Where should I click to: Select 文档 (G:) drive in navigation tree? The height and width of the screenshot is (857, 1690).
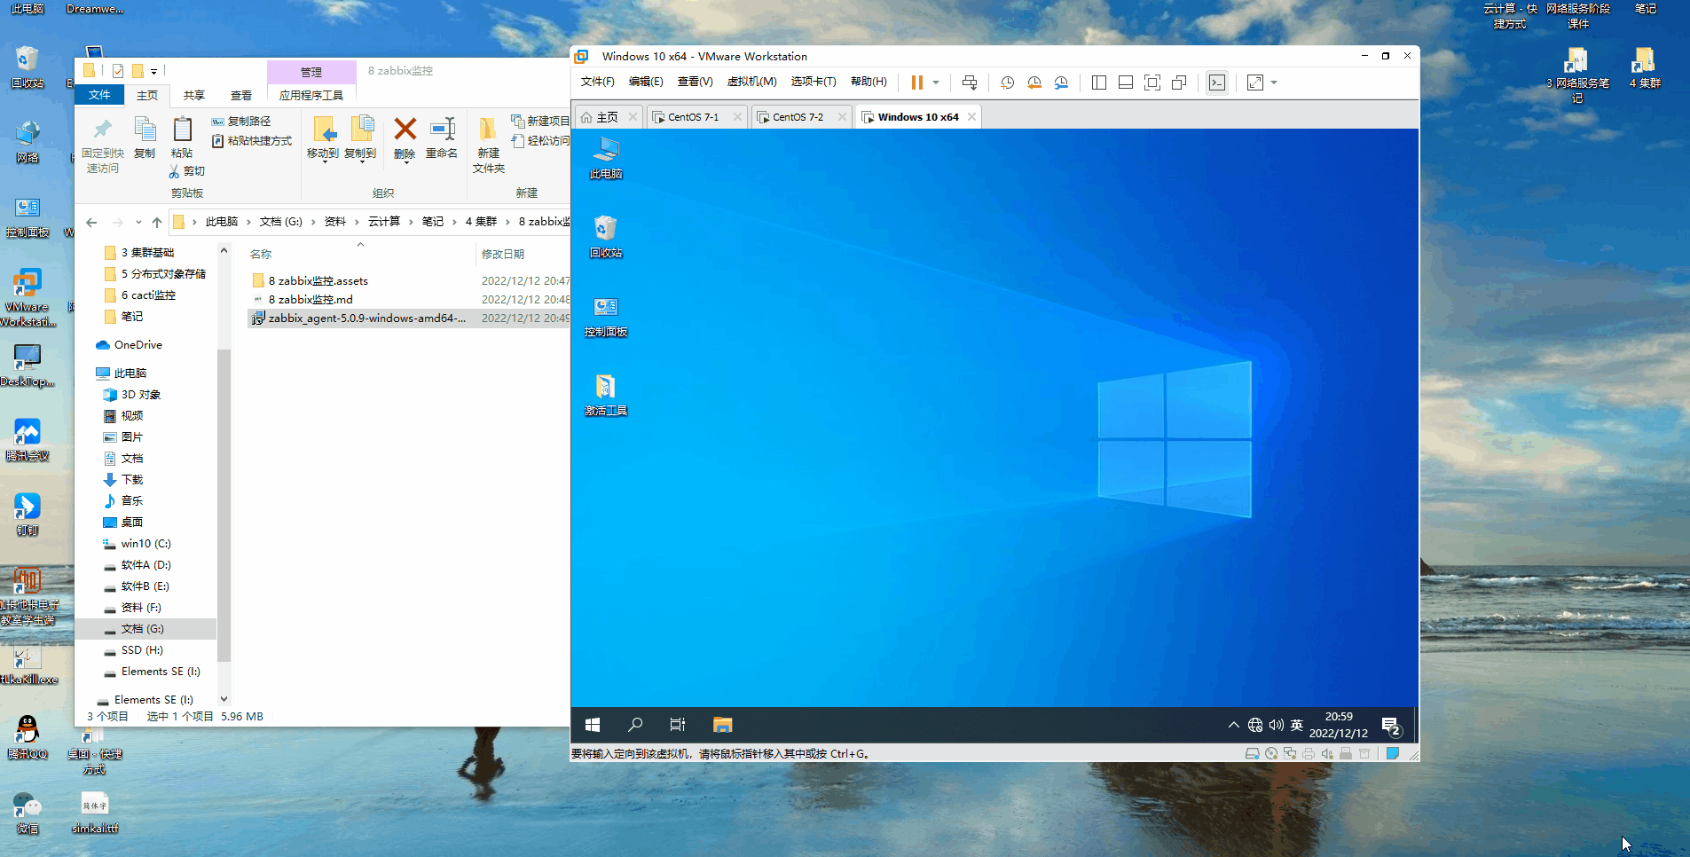tap(142, 629)
